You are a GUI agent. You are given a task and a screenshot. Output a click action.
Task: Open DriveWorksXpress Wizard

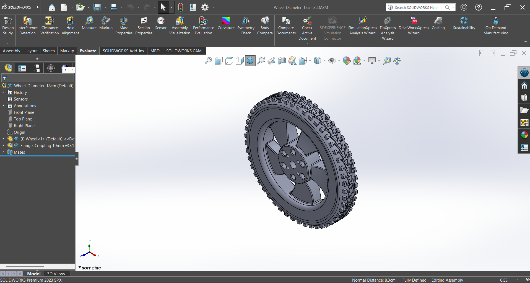click(x=414, y=26)
